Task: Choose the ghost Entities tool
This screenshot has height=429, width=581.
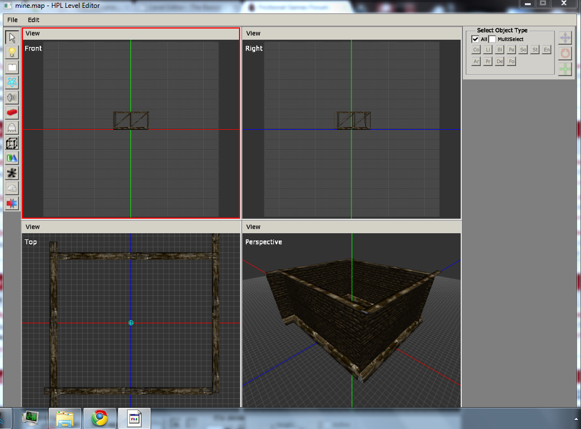Action: pyautogui.click(x=12, y=128)
